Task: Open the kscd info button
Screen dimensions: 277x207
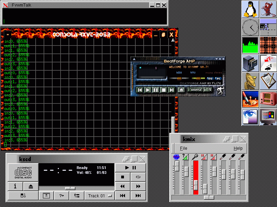Action: [x=16, y=186]
